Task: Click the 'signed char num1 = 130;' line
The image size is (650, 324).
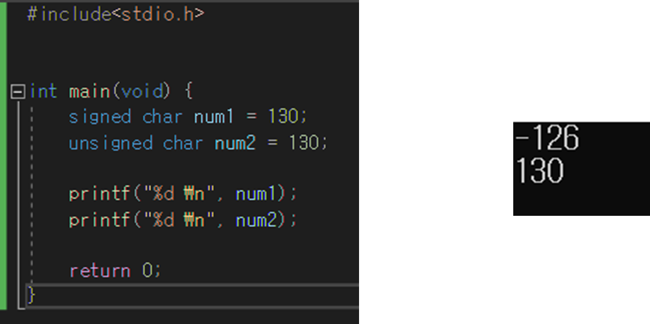Action: coord(188,117)
